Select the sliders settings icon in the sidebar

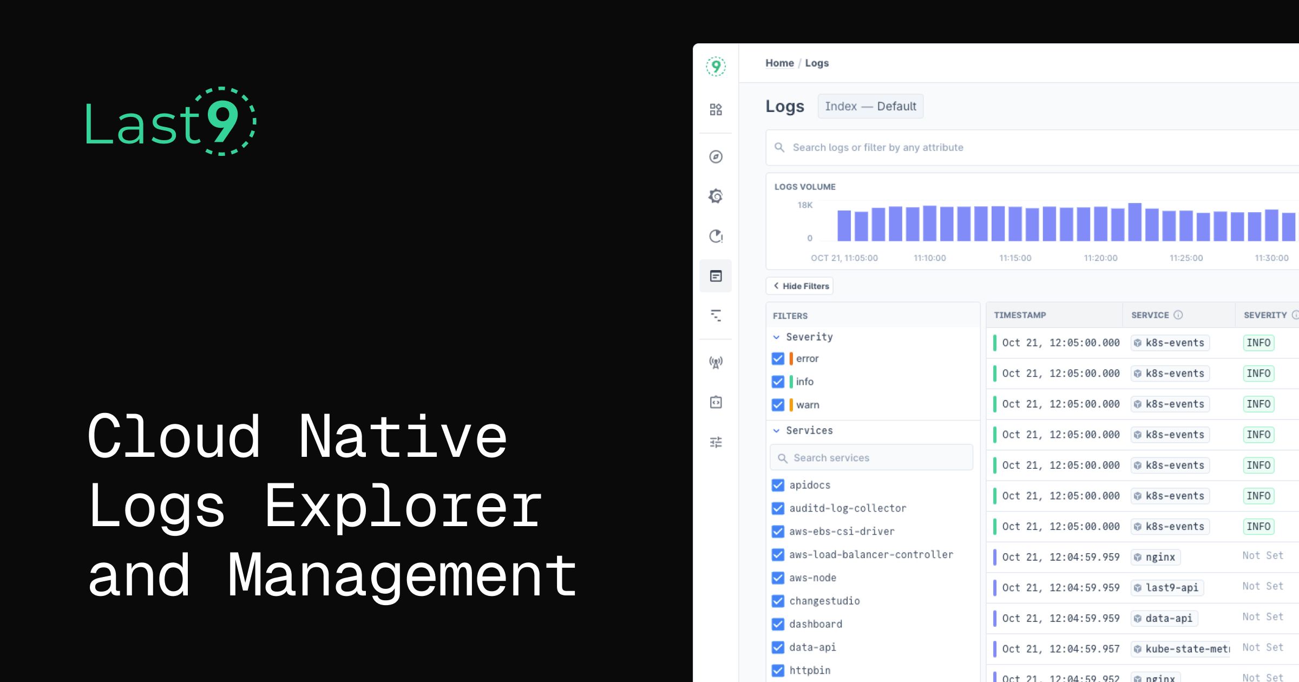point(716,442)
